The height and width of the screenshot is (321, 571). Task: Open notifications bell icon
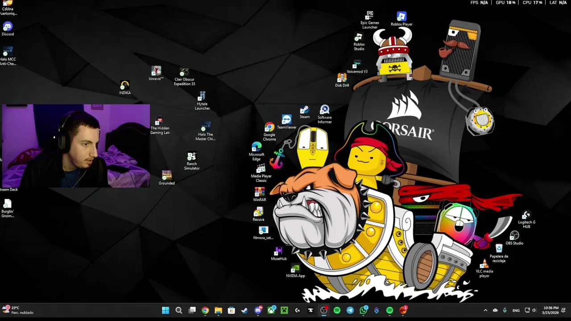click(x=564, y=310)
